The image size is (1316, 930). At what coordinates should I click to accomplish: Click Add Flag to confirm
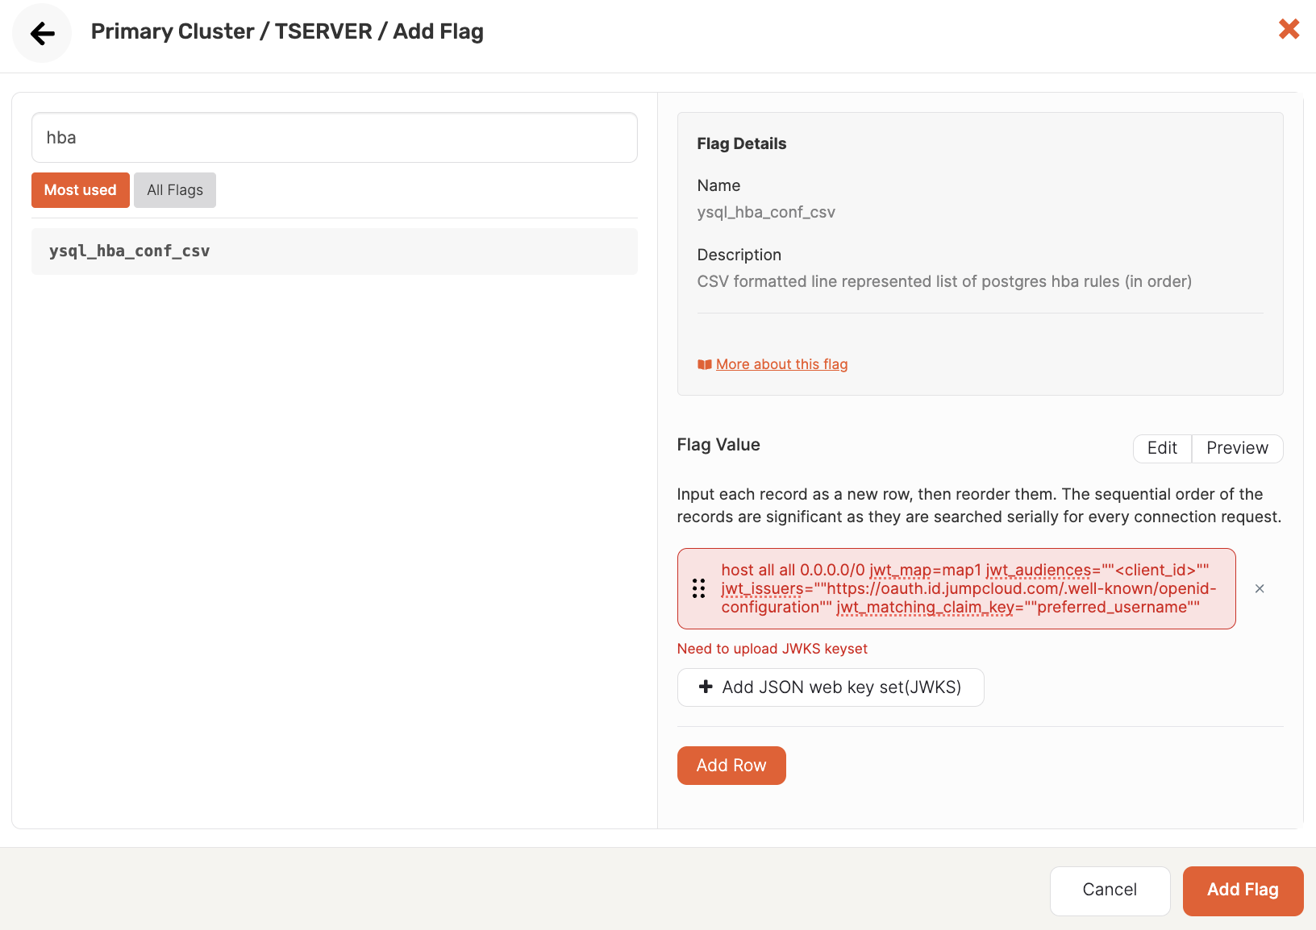tap(1242, 890)
